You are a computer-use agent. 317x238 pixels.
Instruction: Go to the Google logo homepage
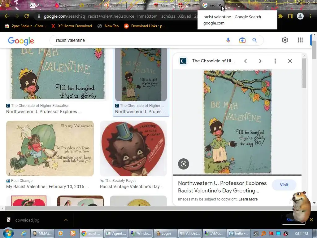[x=21, y=41]
